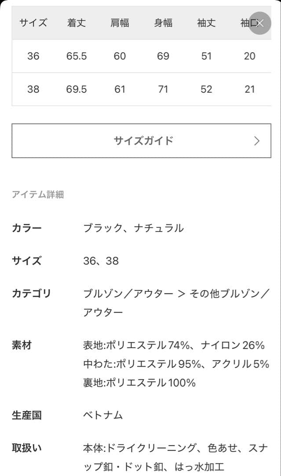281x476 pixels.
Task: Select size 36 row in the chart
Action: coord(33,56)
